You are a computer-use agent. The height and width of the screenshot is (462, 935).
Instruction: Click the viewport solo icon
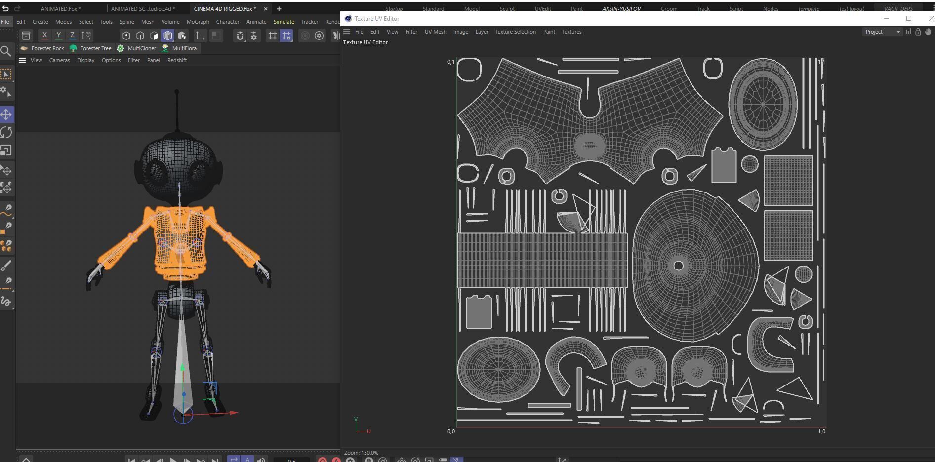216,36
